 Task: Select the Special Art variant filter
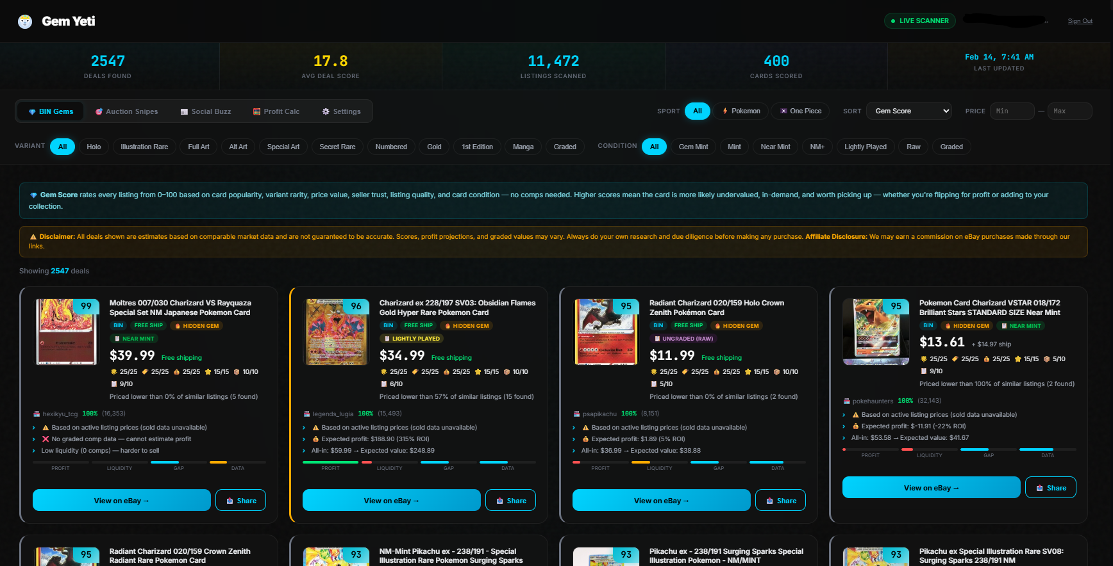283,147
